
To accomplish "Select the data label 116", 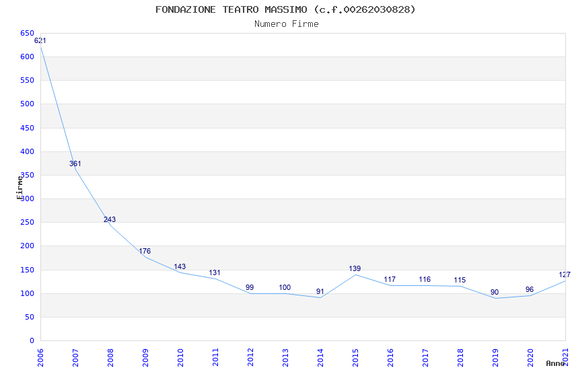I will point(425,280).
